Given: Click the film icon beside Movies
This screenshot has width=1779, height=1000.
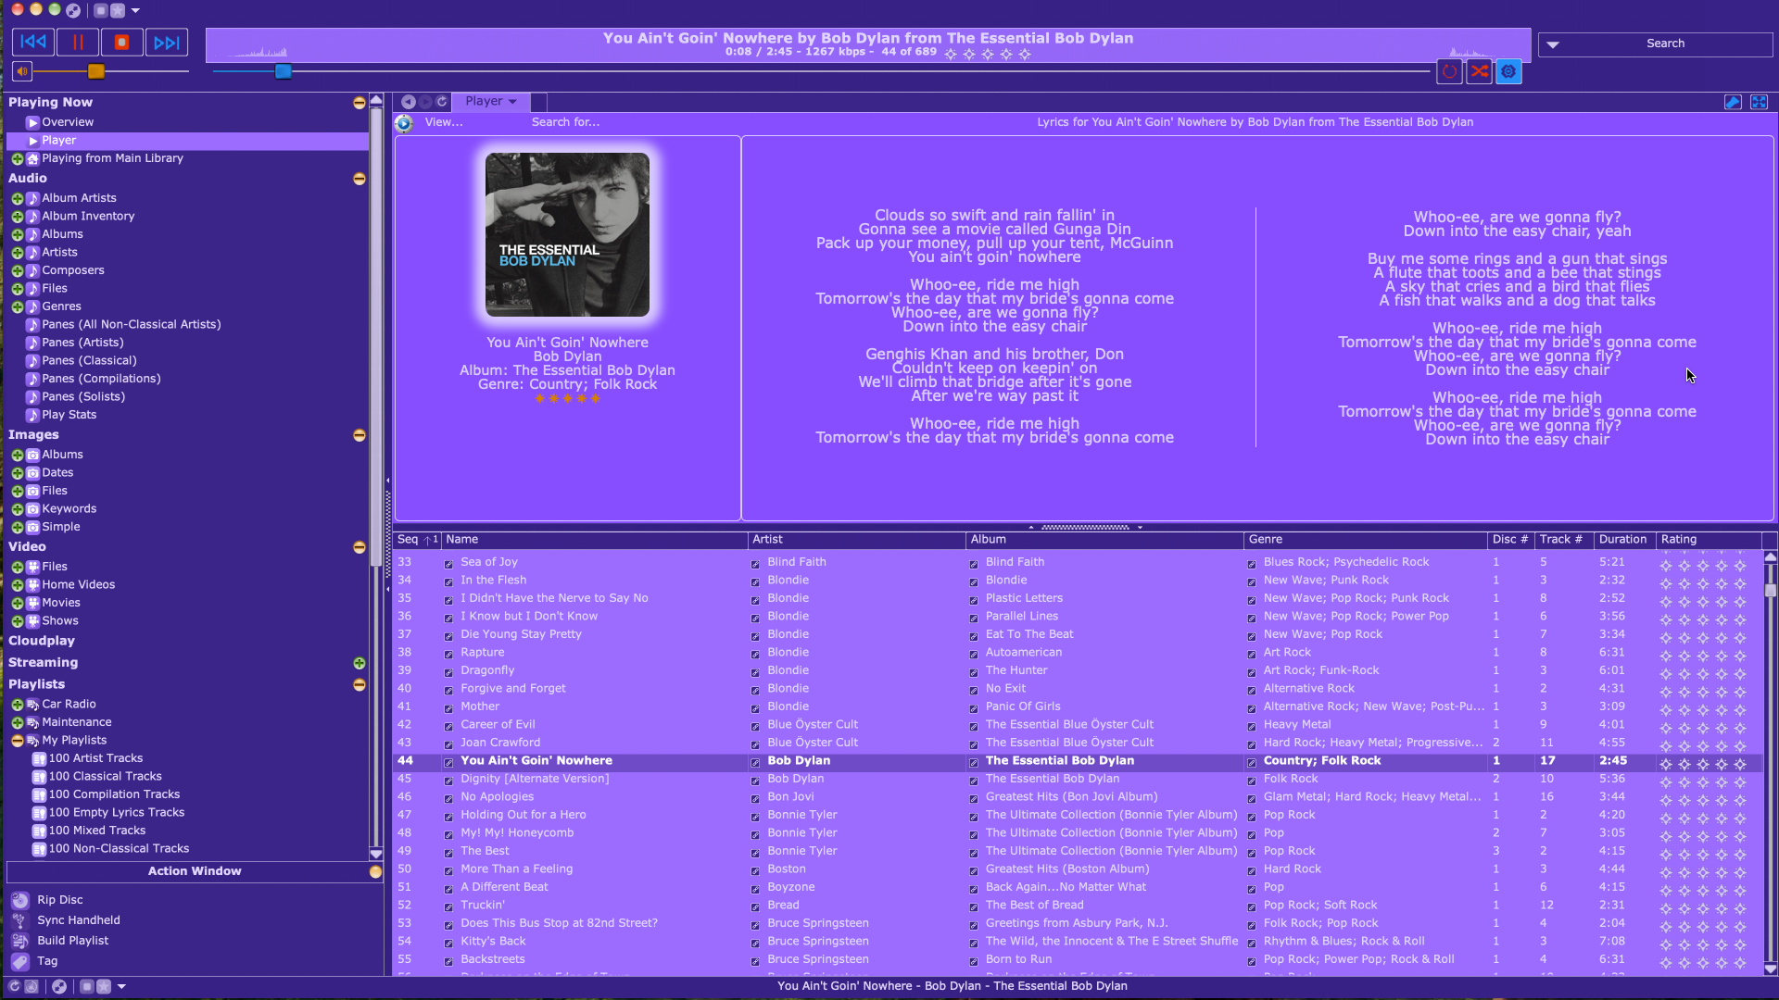Looking at the screenshot, I should pos(32,604).
